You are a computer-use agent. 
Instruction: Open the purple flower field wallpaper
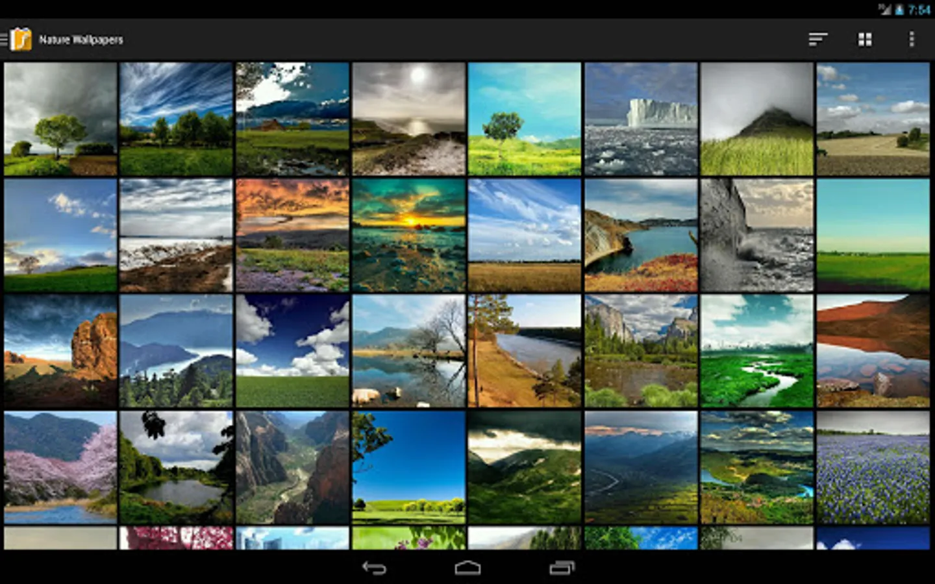pyautogui.click(x=873, y=467)
